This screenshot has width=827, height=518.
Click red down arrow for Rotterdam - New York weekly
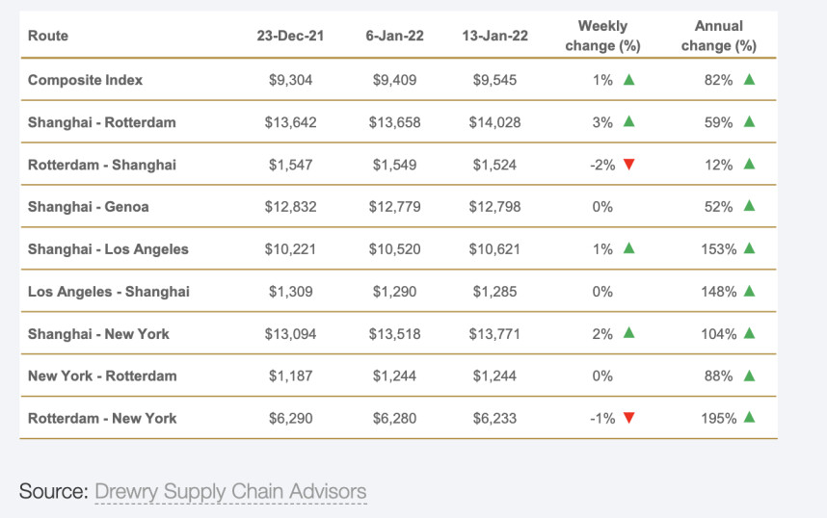(628, 418)
